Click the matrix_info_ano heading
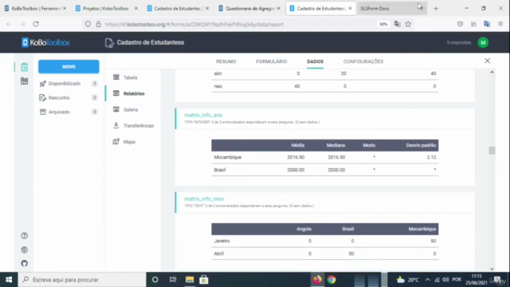Image resolution: width=510 pixels, height=287 pixels. click(x=203, y=115)
